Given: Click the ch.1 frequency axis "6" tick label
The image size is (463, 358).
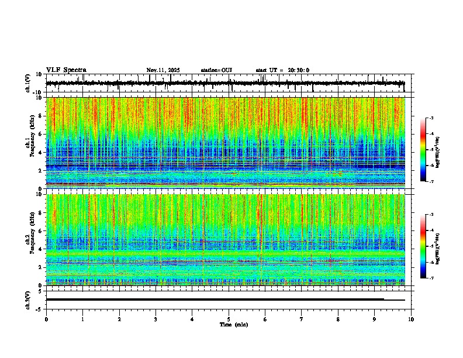Looking at the screenshot, I should click(x=41, y=134).
